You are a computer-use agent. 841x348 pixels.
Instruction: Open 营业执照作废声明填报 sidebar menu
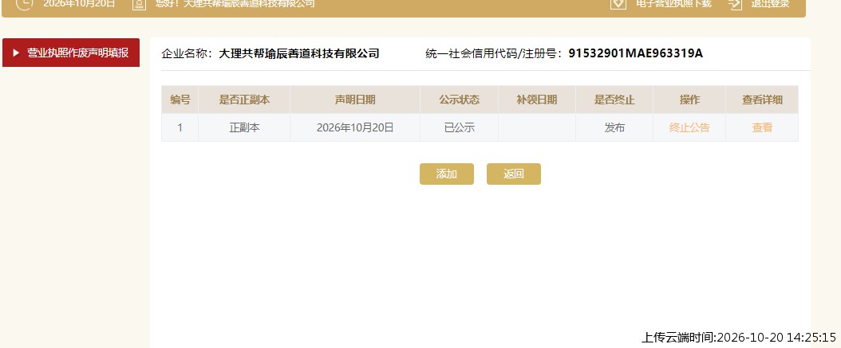click(x=71, y=53)
